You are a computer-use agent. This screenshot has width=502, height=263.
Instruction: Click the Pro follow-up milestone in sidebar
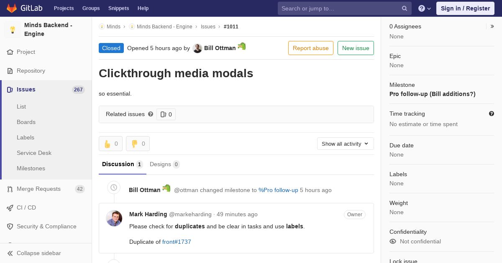(x=433, y=94)
